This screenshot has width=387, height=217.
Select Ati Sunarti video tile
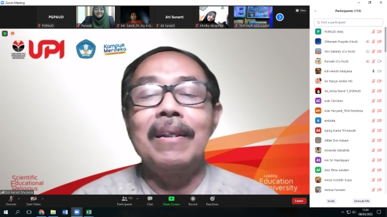[175, 17]
